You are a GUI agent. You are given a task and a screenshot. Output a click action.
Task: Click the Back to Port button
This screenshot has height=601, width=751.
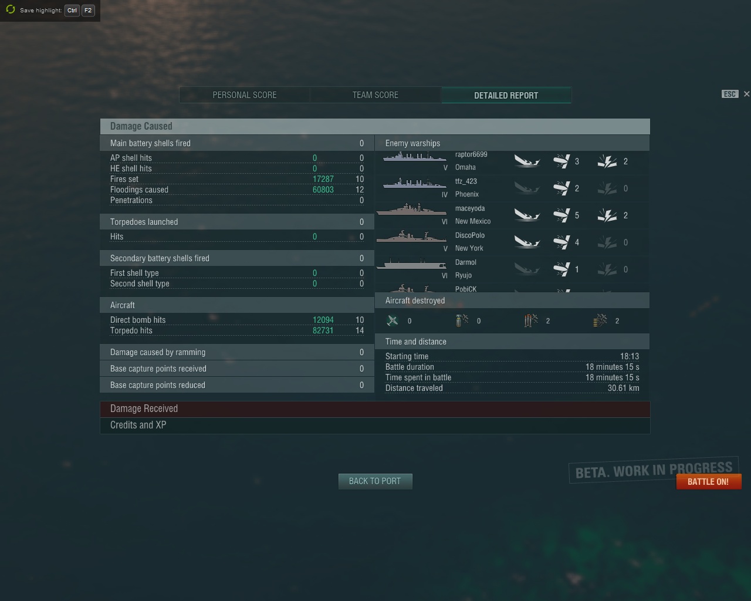point(375,481)
